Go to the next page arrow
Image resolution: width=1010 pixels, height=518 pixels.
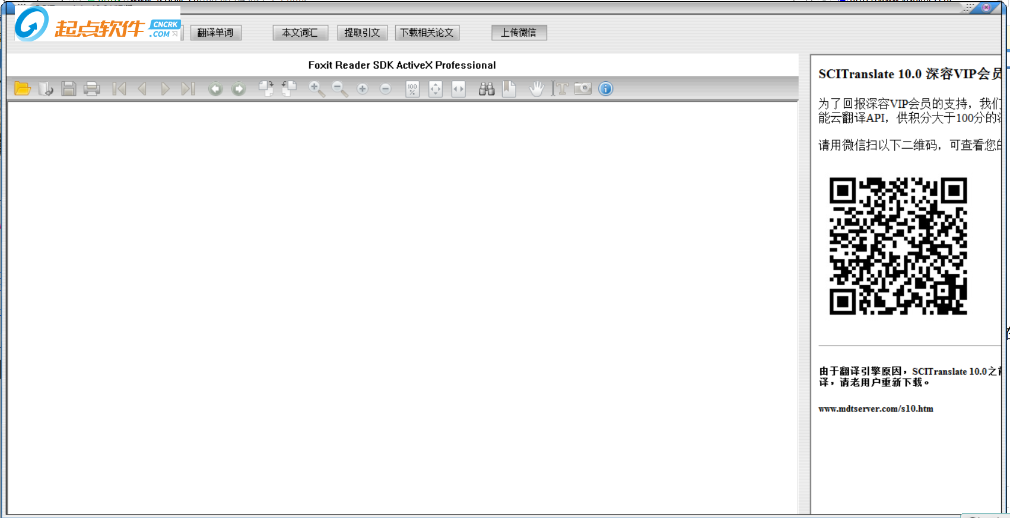pyautogui.click(x=165, y=89)
